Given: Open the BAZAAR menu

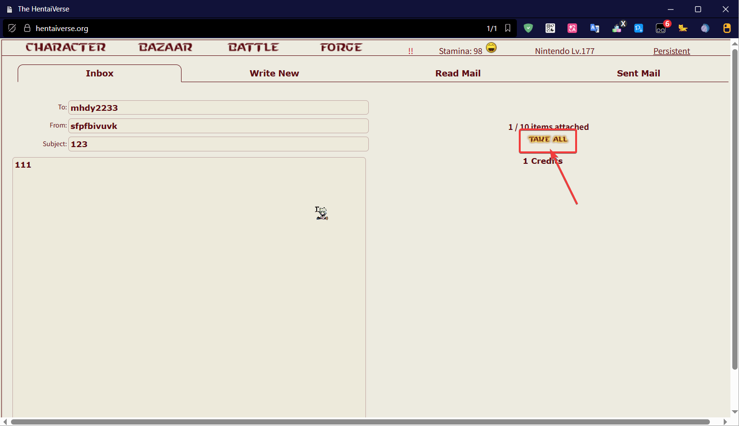Looking at the screenshot, I should click(x=165, y=47).
